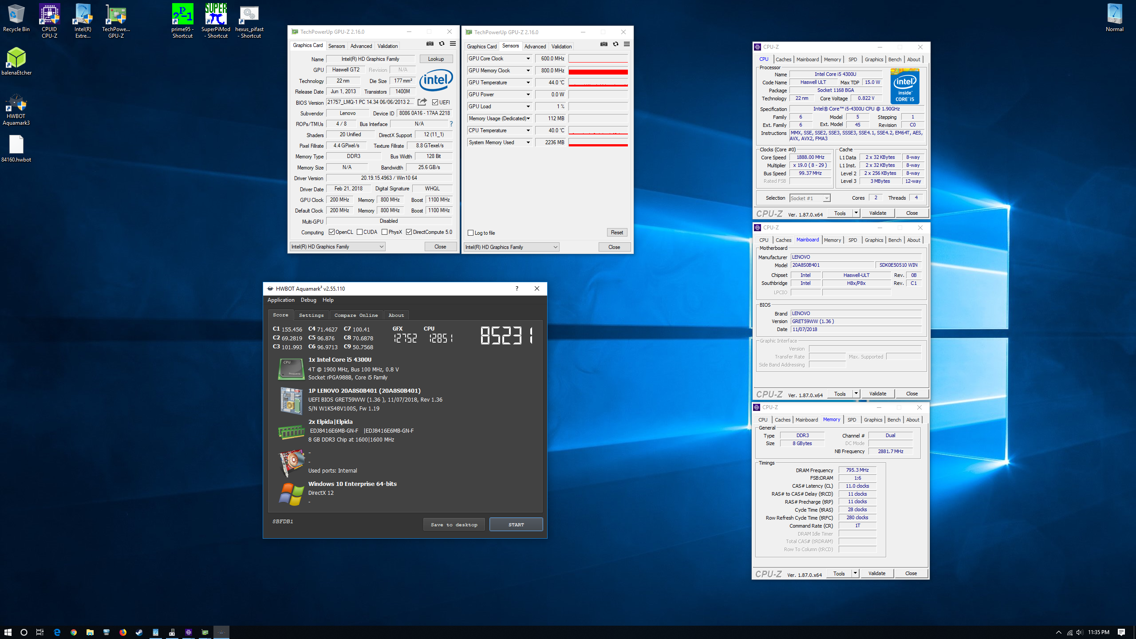Select the 84160.hwbot file on desktop
This screenshot has width=1136, height=639.
(x=16, y=149)
